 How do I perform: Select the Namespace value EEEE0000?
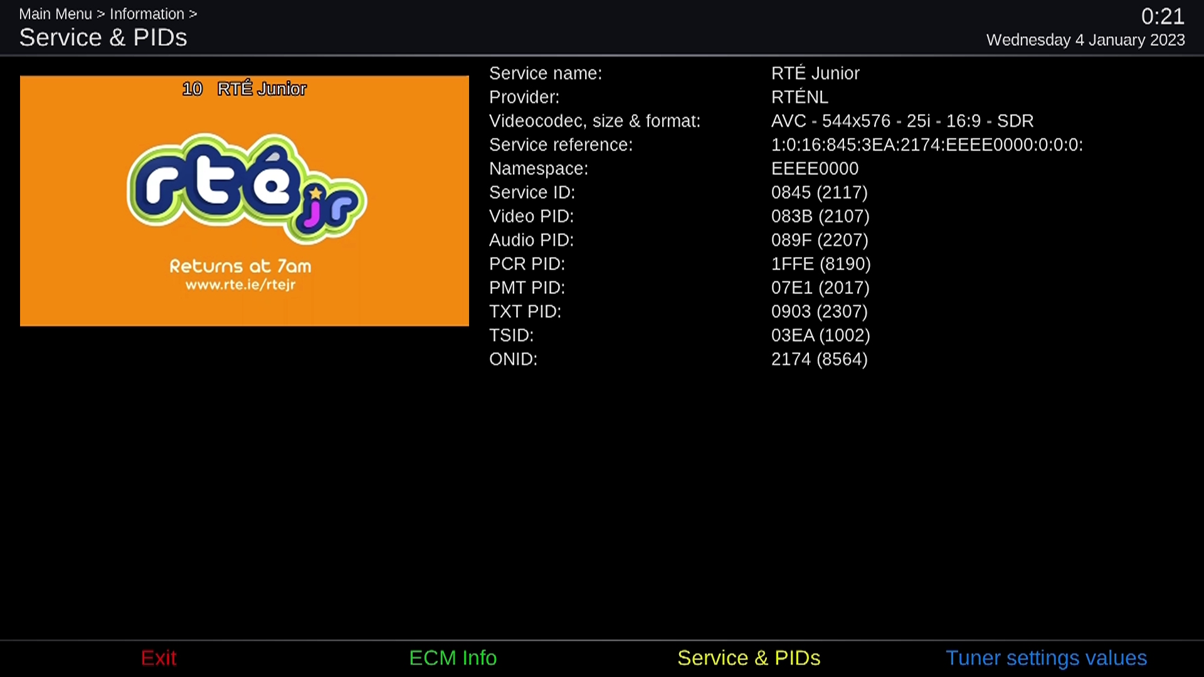pos(815,168)
